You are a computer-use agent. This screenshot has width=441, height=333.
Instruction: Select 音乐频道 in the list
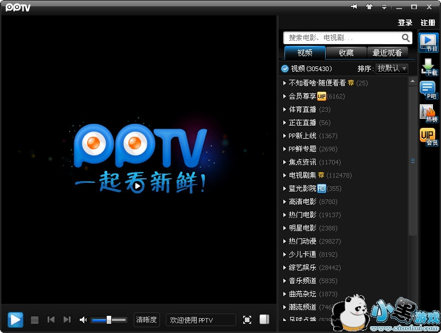click(x=303, y=281)
